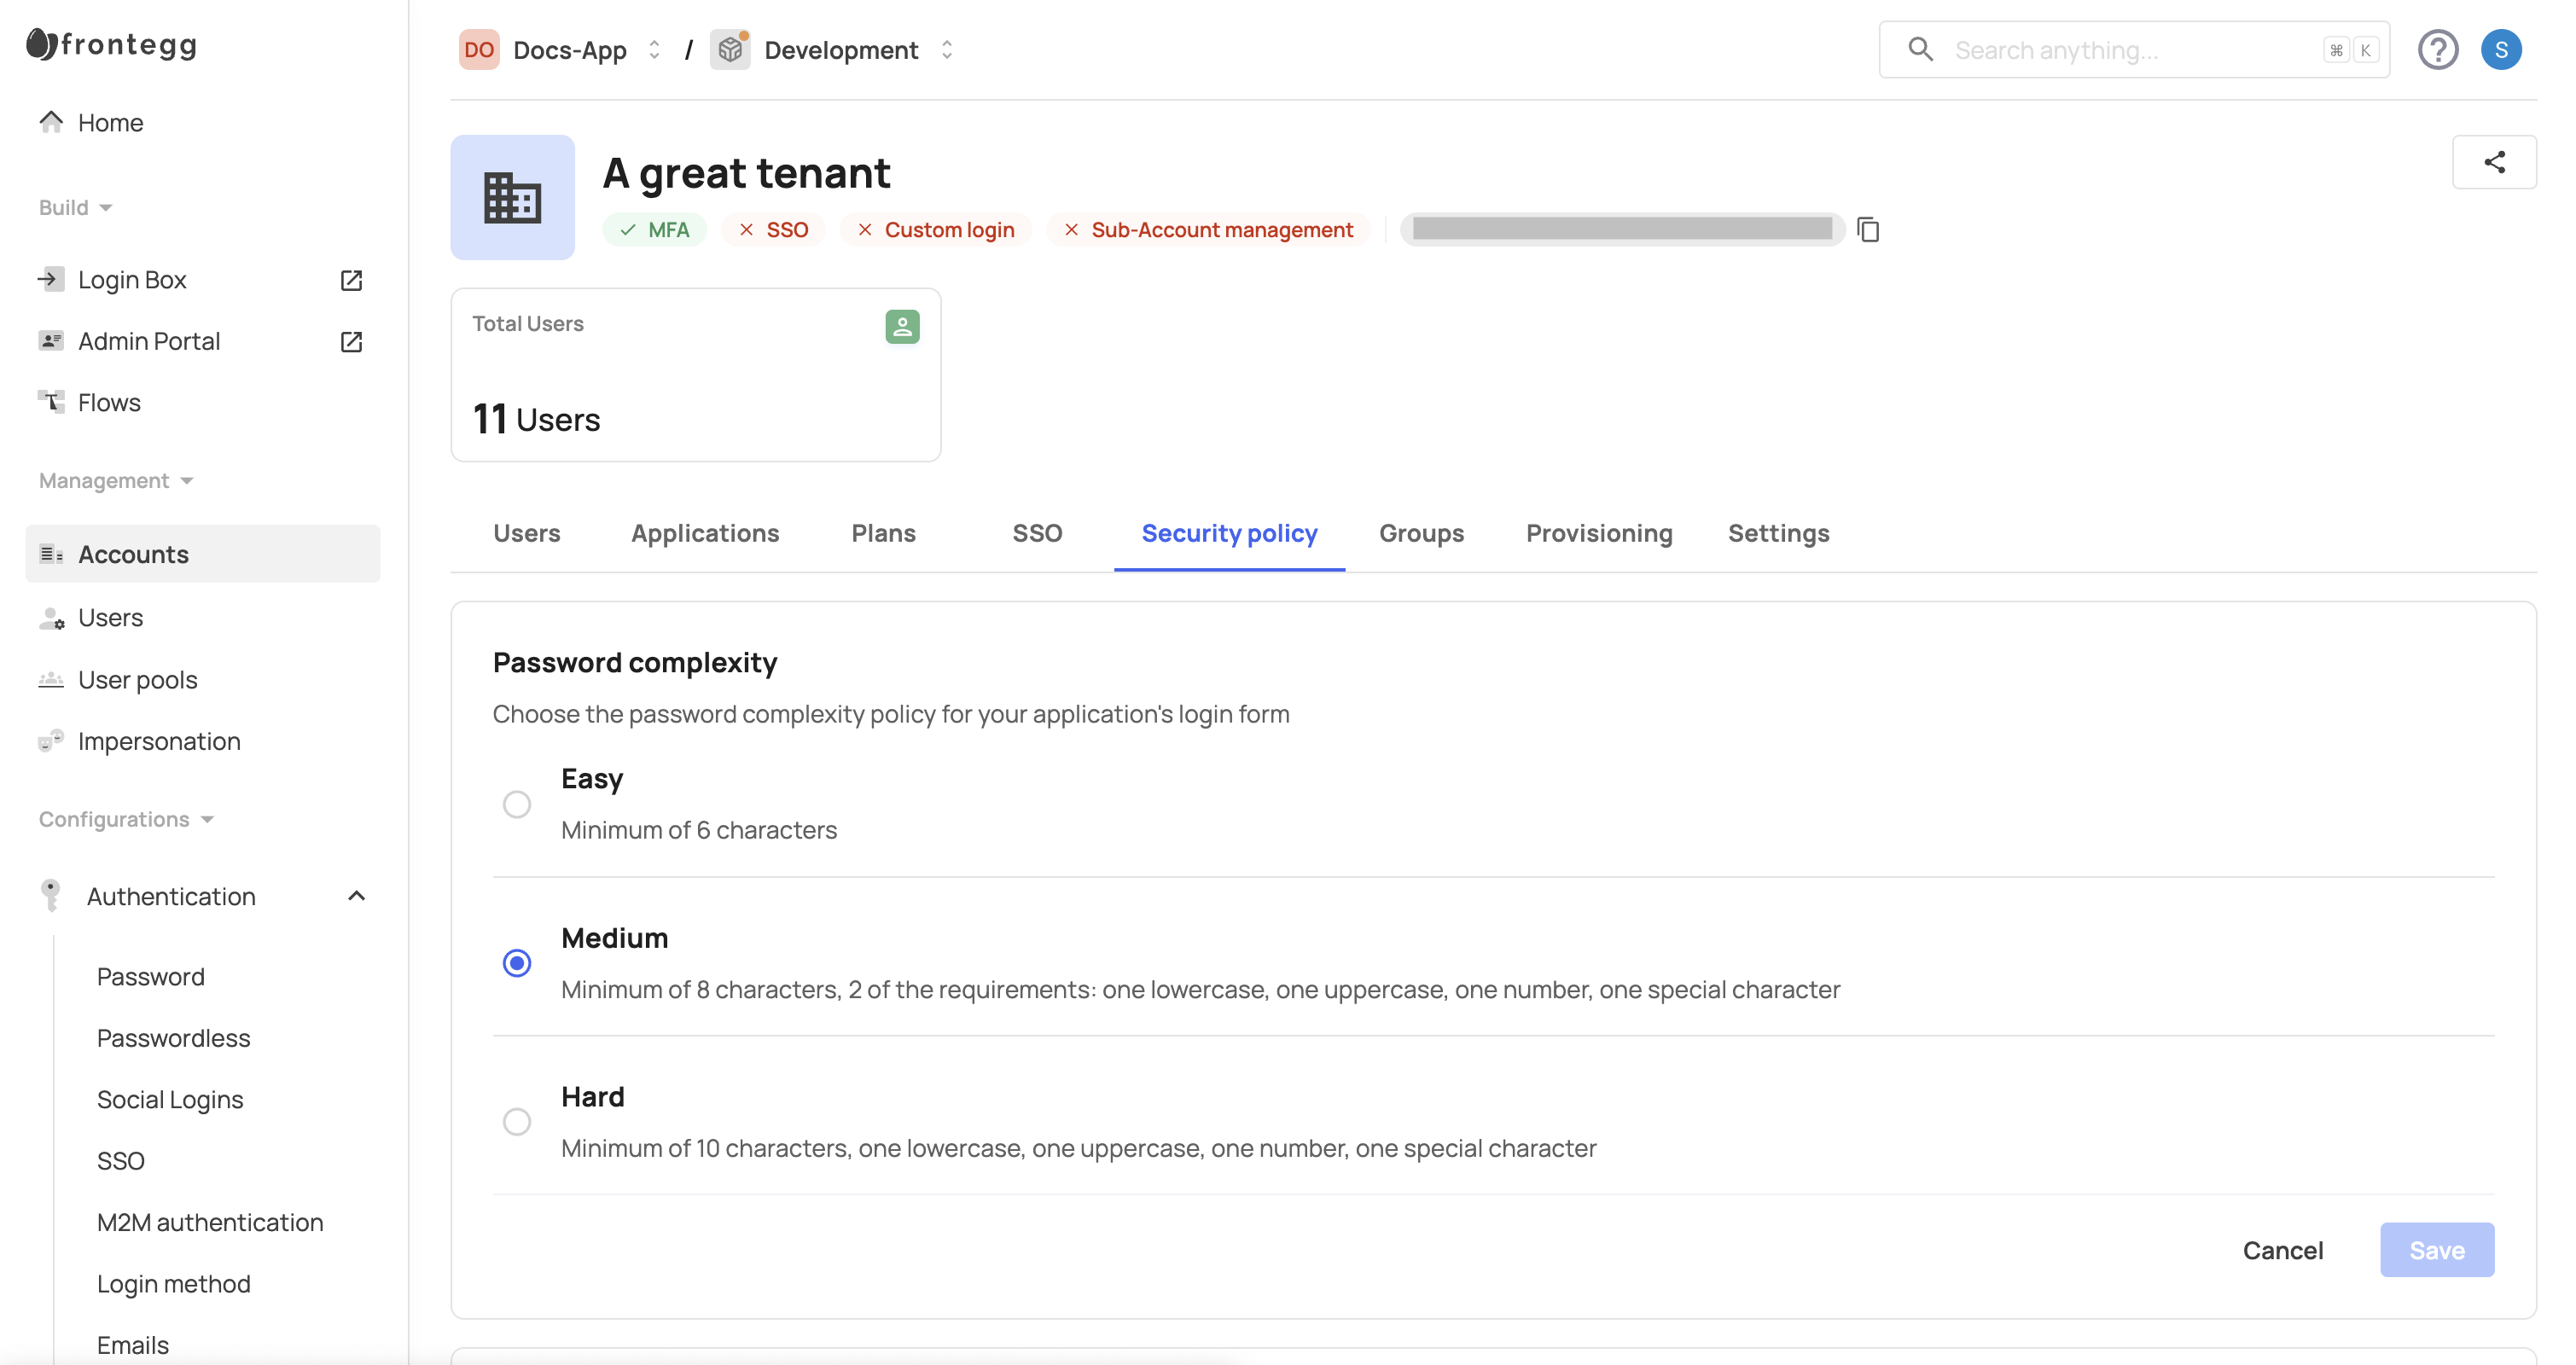The height and width of the screenshot is (1365, 2576).
Task: Open Admin Portal external link icon
Action: coord(351,342)
